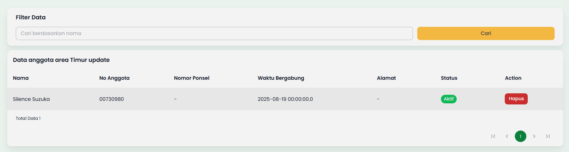
Task: Click the No Anggota column header
Action: (x=114, y=78)
